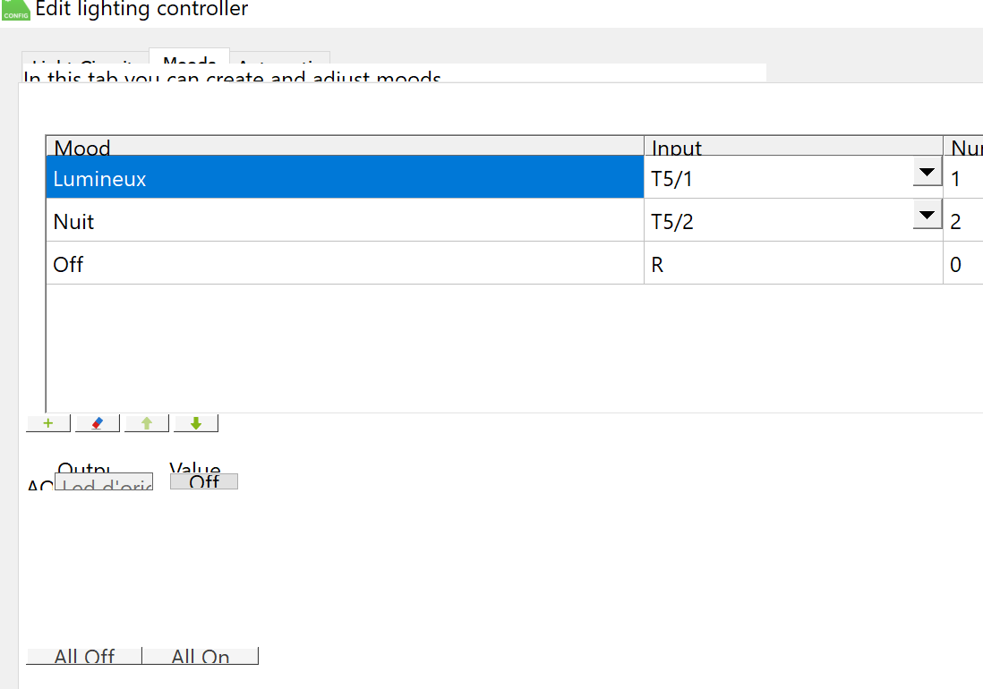983x689 pixels.
Task: Select the Lumineux mood row
Action: (345, 178)
